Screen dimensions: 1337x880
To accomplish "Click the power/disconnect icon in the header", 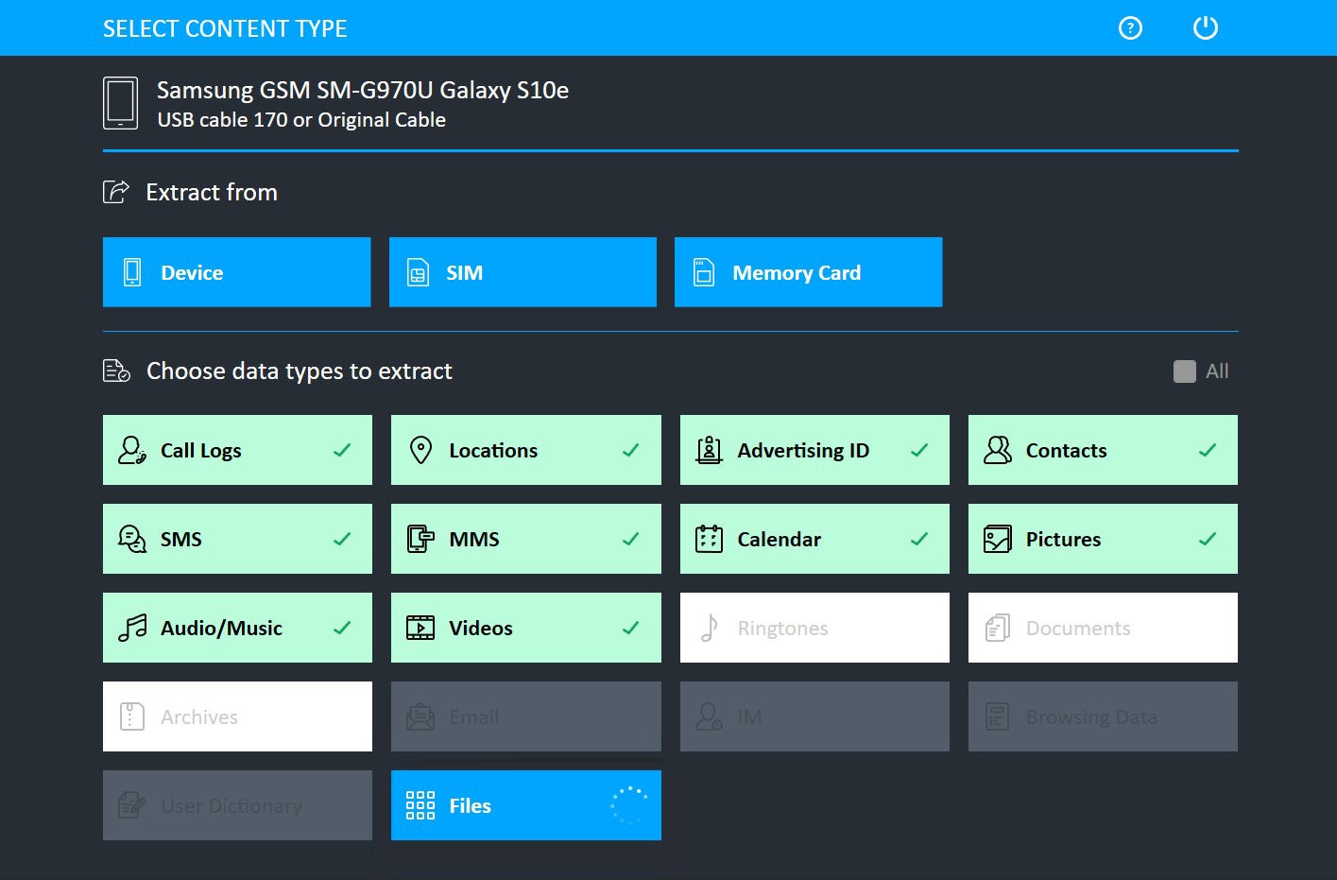I will pos(1205,27).
